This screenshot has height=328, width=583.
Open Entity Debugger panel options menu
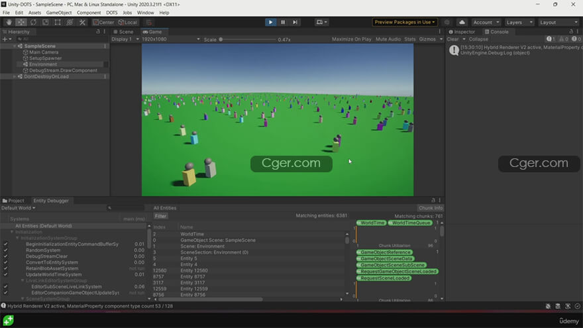pyautogui.click(x=439, y=200)
